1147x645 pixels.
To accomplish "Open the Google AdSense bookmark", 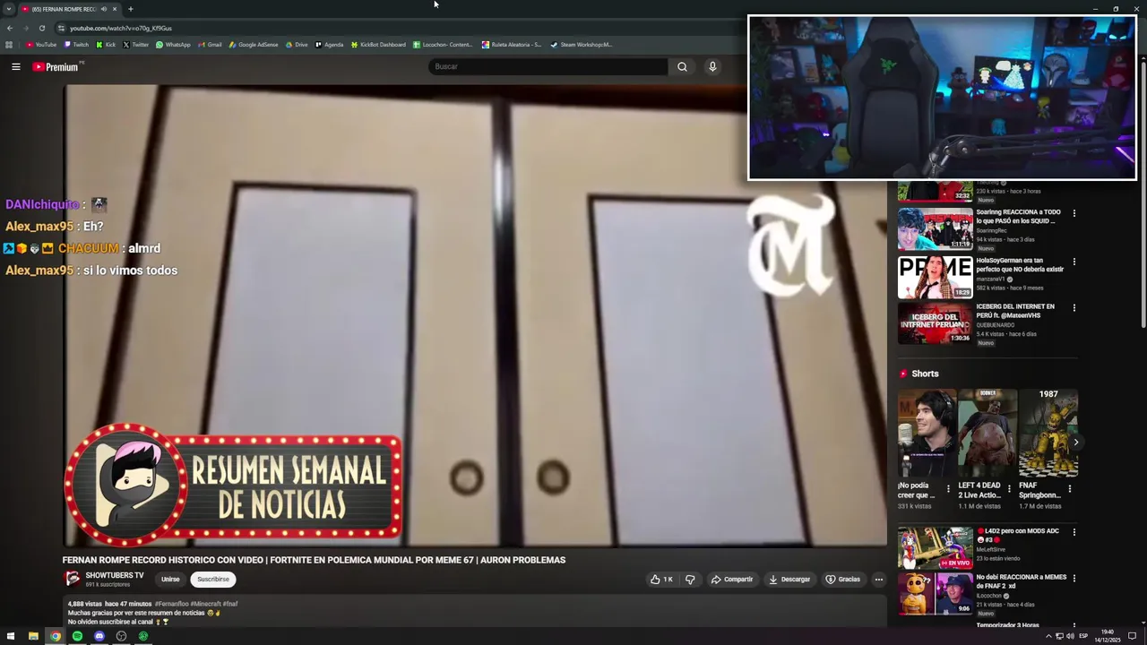I will [254, 45].
